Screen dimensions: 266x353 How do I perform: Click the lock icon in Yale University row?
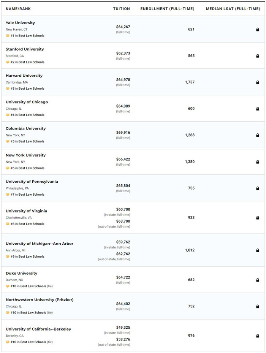click(258, 29)
